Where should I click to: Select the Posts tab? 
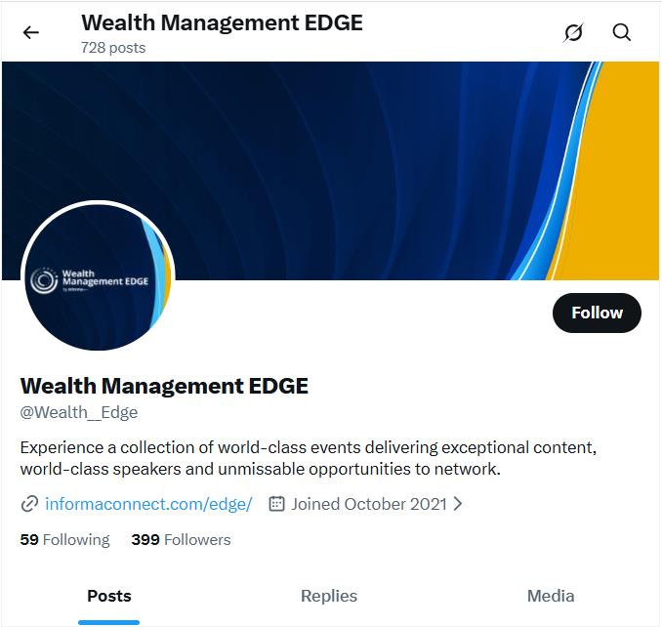click(x=109, y=596)
